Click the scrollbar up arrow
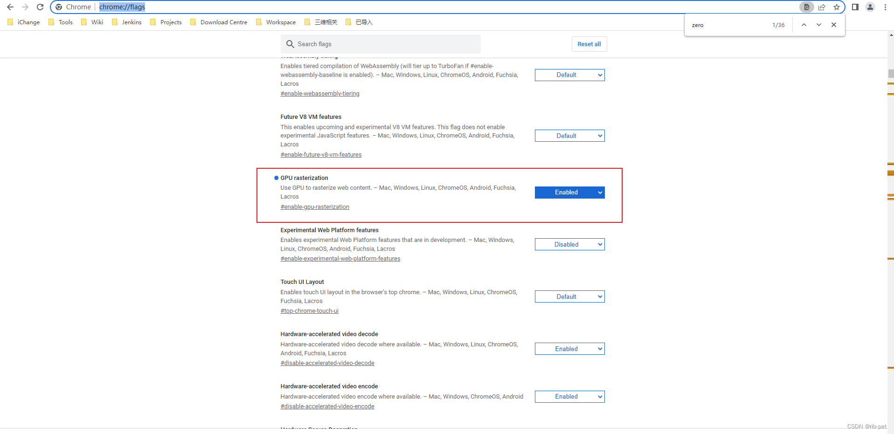The image size is (894, 434). [x=891, y=34]
